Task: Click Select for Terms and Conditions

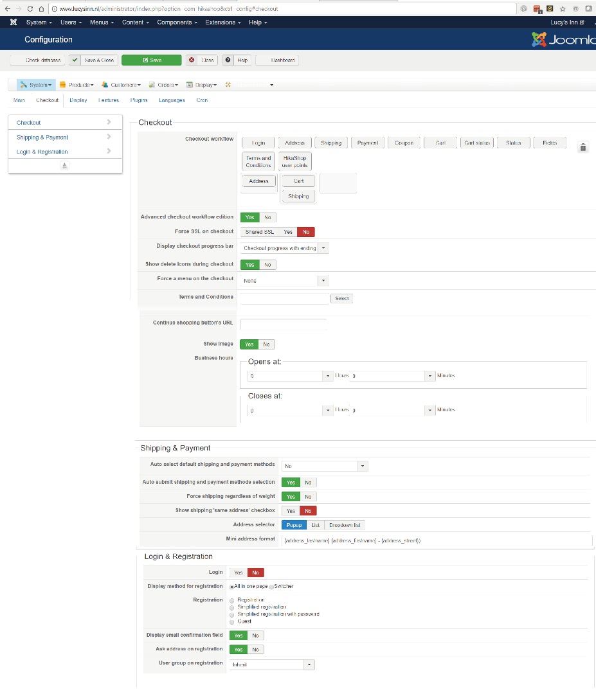Action: (342, 299)
